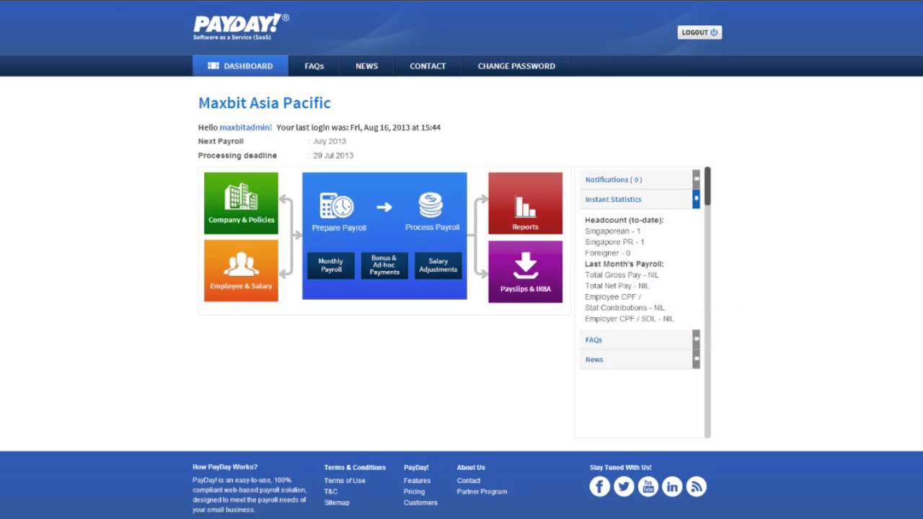Open the Customers footer link

click(x=420, y=502)
